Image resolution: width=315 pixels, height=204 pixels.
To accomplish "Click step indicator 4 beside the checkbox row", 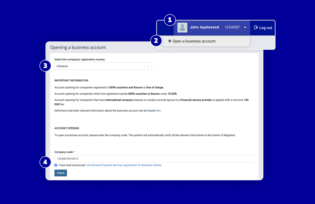I will point(45,162).
